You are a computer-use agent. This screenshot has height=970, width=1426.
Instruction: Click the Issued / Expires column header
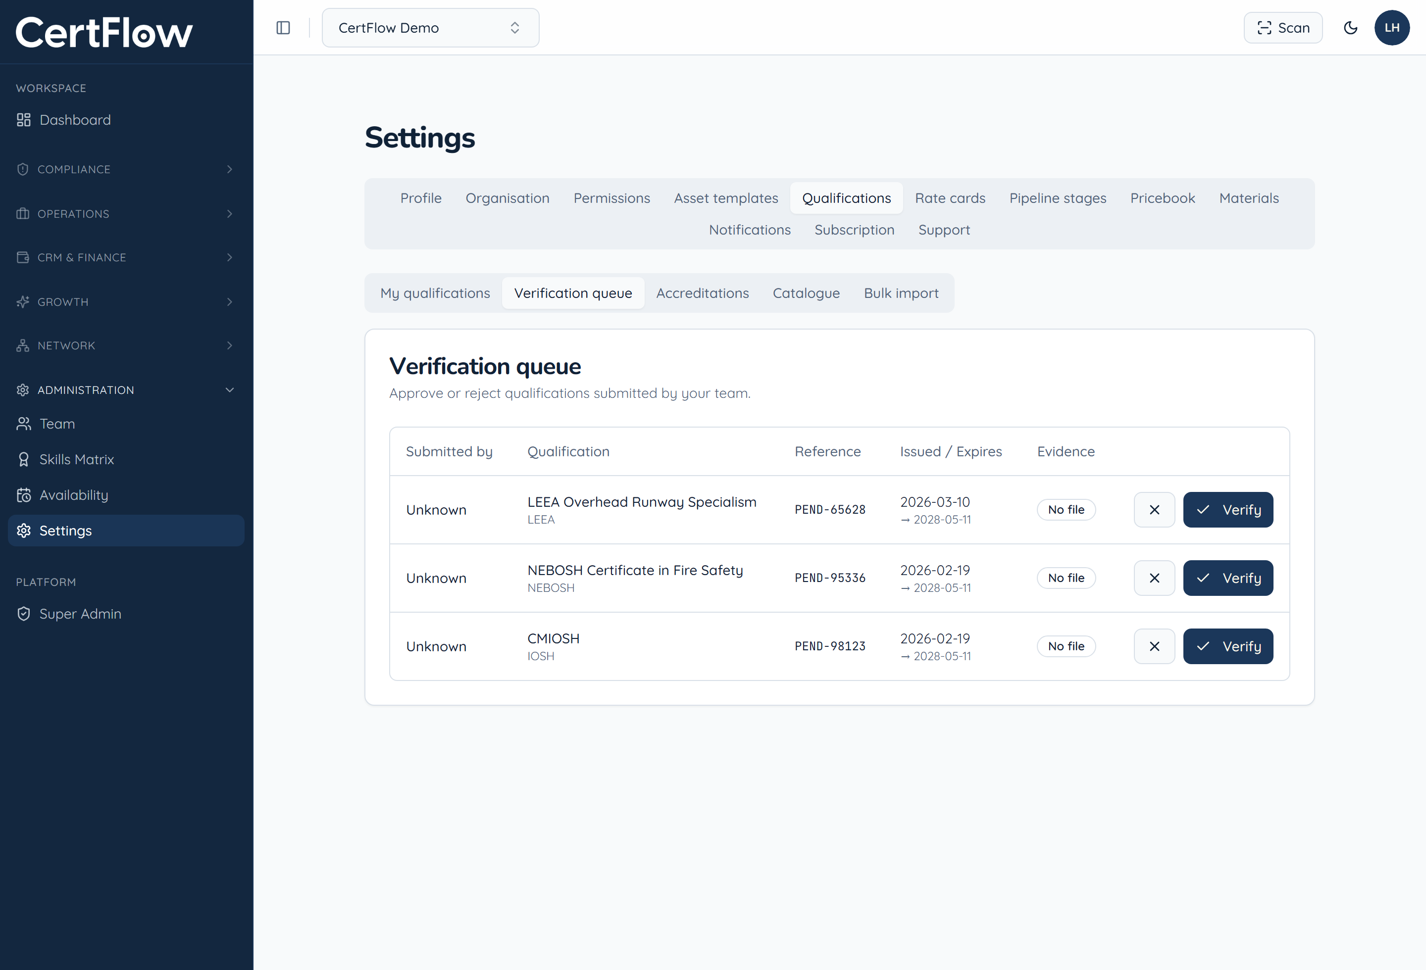click(951, 451)
